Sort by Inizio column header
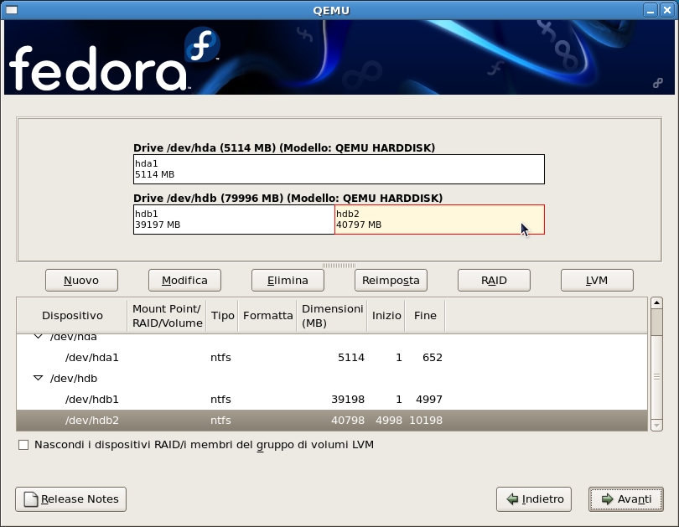The image size is (679, 527). (386, 315)
